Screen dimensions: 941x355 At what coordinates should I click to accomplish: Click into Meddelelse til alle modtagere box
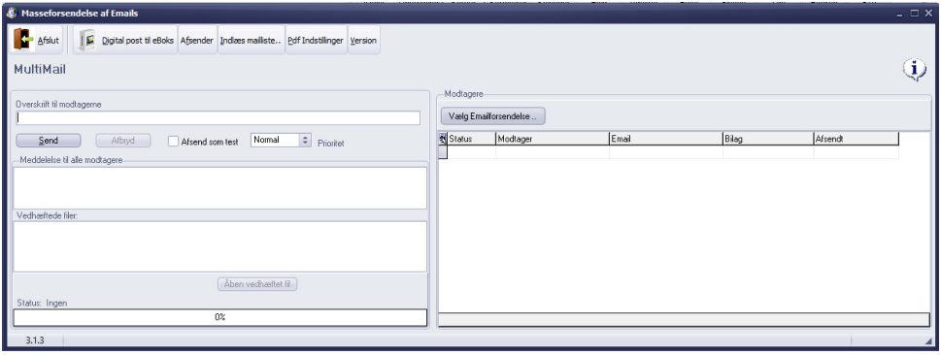click(x=220, y=188)
